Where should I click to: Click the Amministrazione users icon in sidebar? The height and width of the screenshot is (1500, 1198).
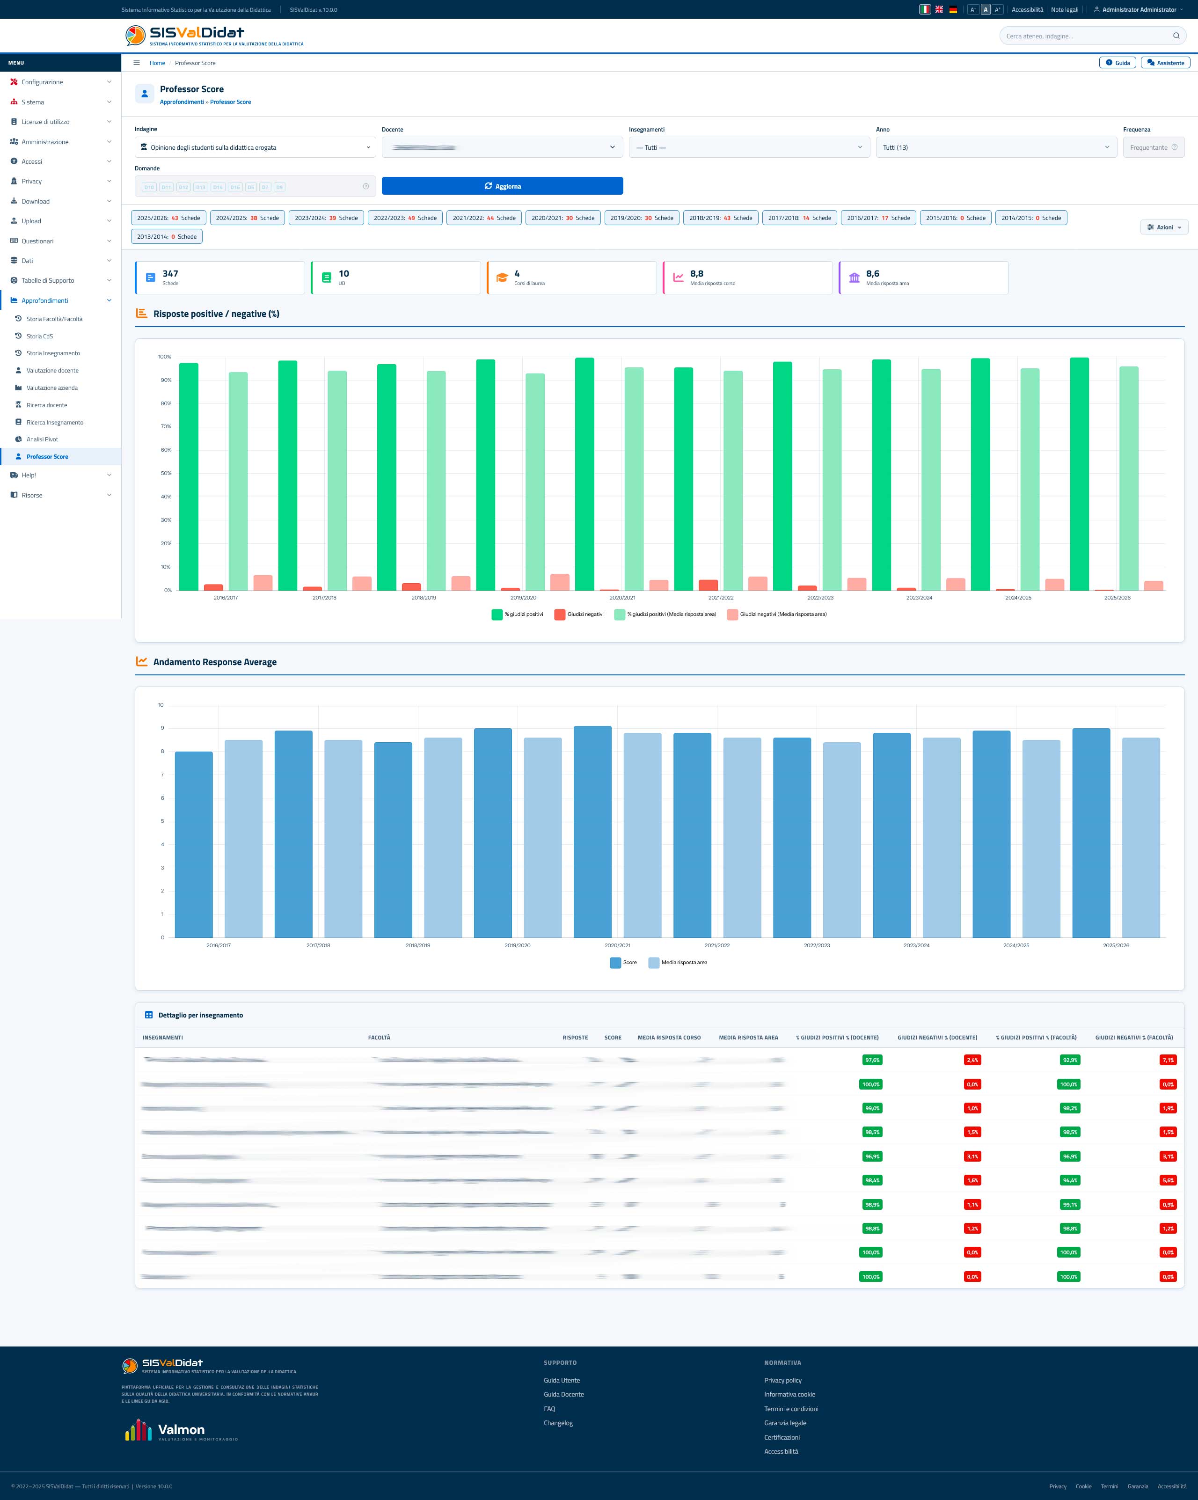(14, 142)
